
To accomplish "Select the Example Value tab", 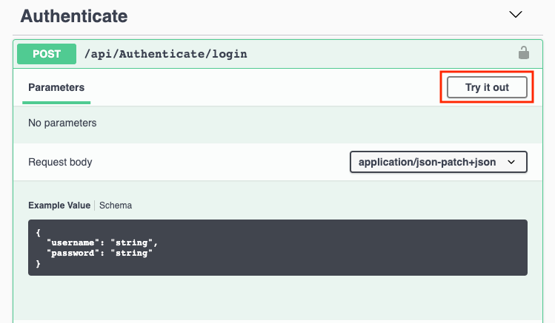I will 59,205.
